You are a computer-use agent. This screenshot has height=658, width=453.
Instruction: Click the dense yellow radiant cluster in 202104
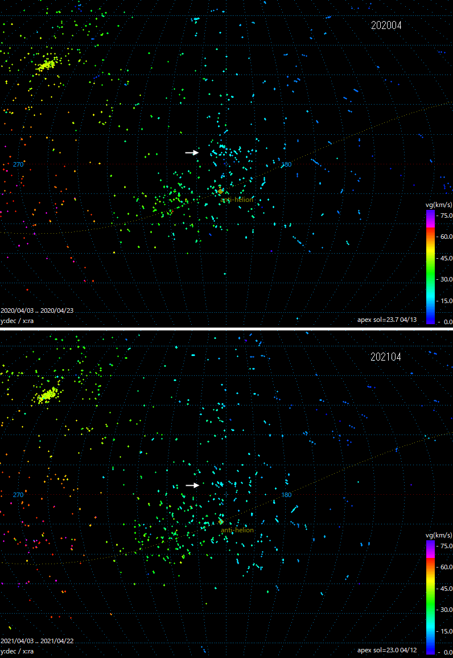48,395
